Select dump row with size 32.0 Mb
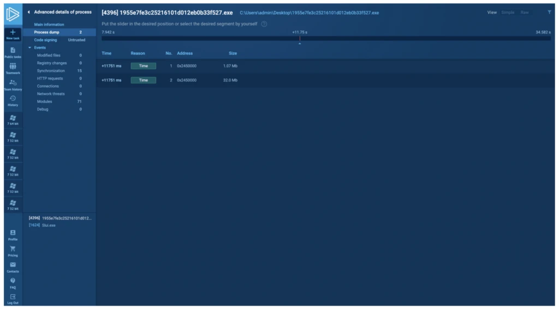 (x=325, y=80)
